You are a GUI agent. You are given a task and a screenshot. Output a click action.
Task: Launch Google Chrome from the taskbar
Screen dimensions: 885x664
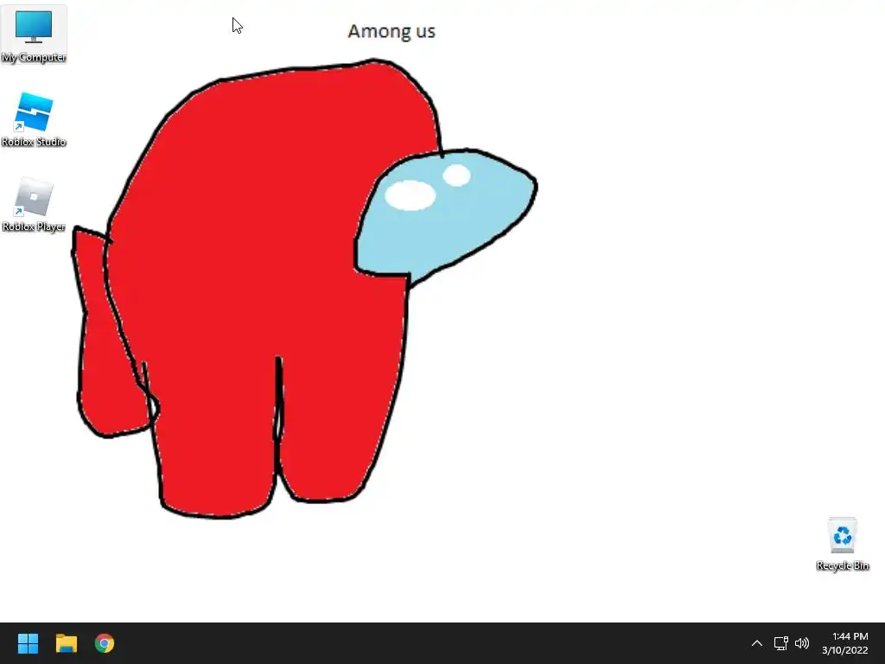[x=105, y=643]
